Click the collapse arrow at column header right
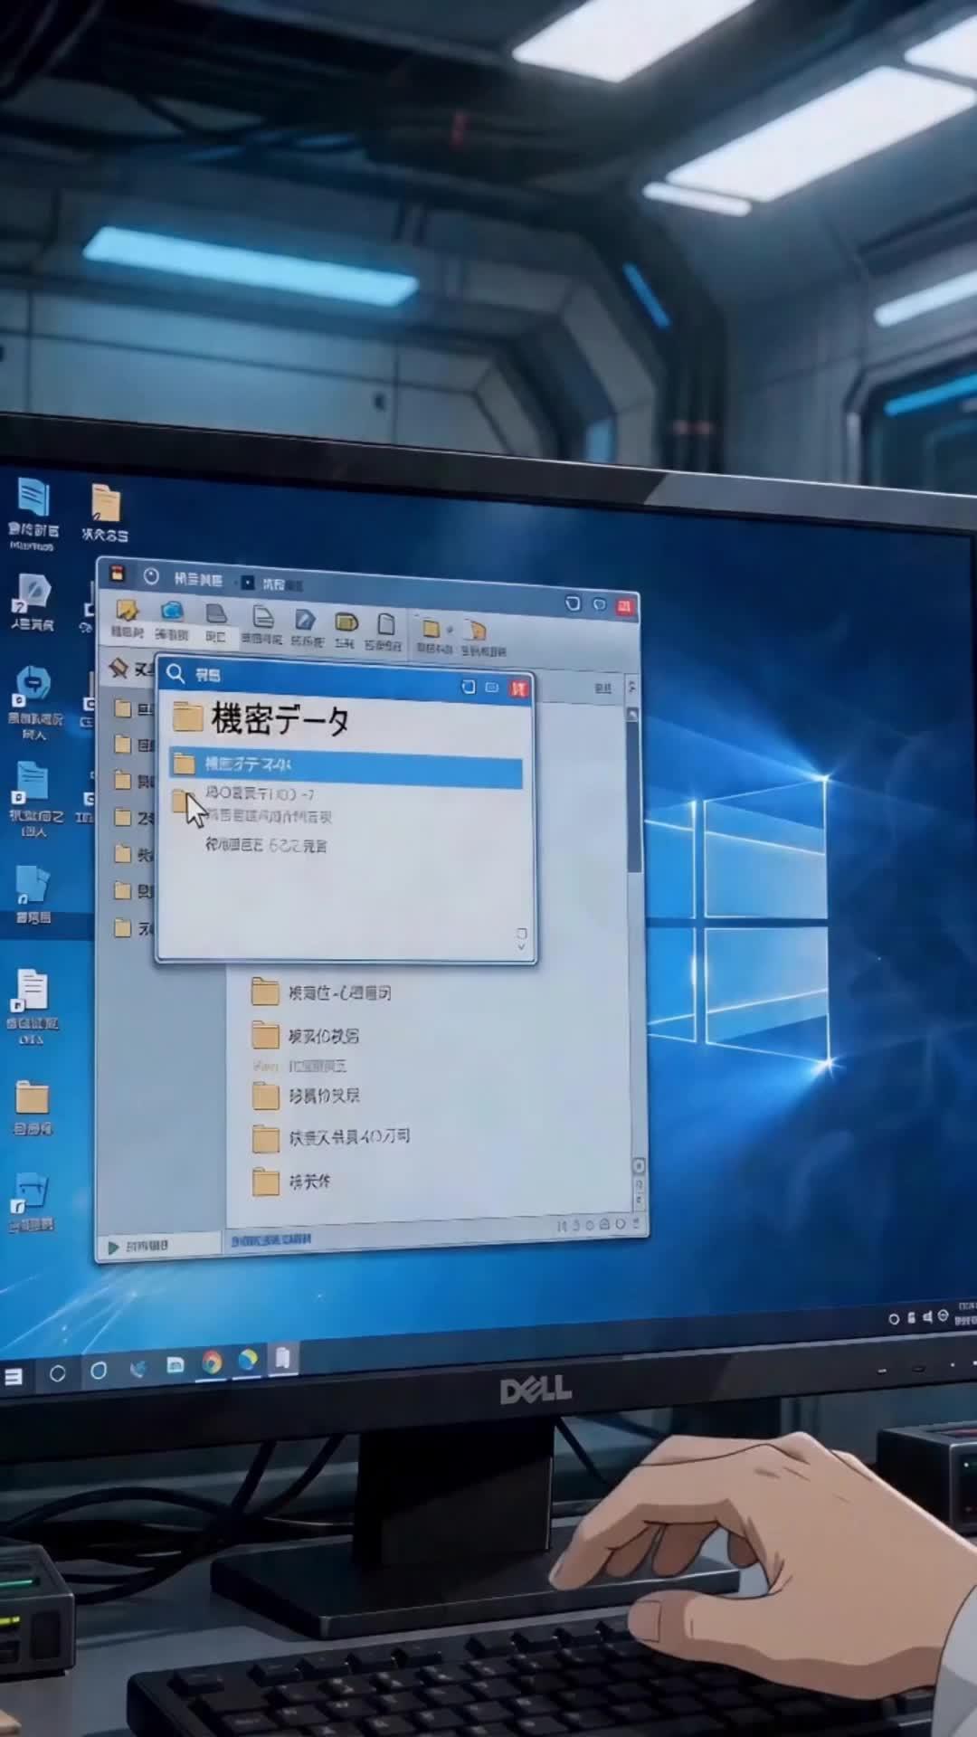Screen dimensions: 977x1737 (x=631, y=687)
